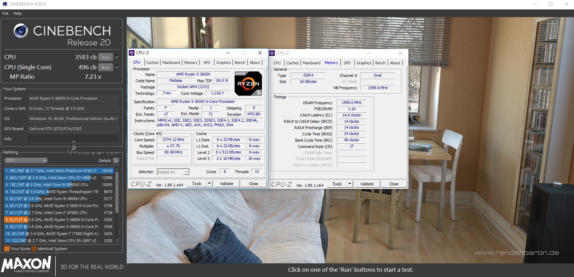
Task: Open the ranking CPU type dropdown
Action: 26,161
